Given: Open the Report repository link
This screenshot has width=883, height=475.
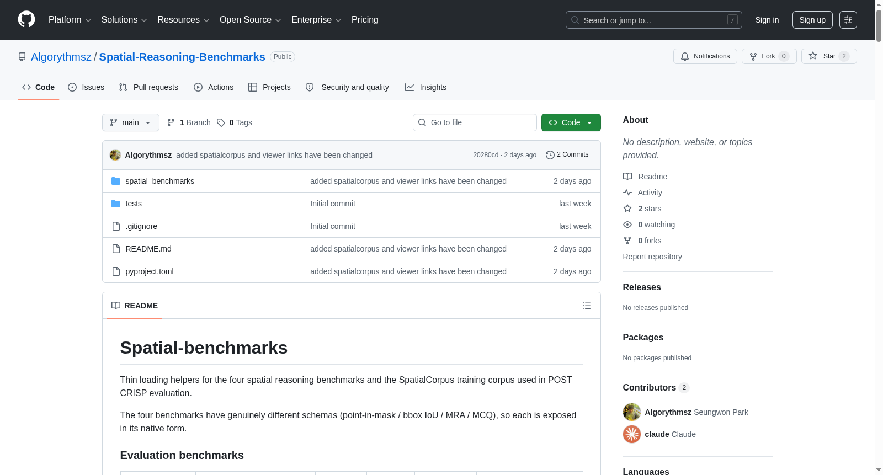Looking at the screenshot, I should (652, 257).
